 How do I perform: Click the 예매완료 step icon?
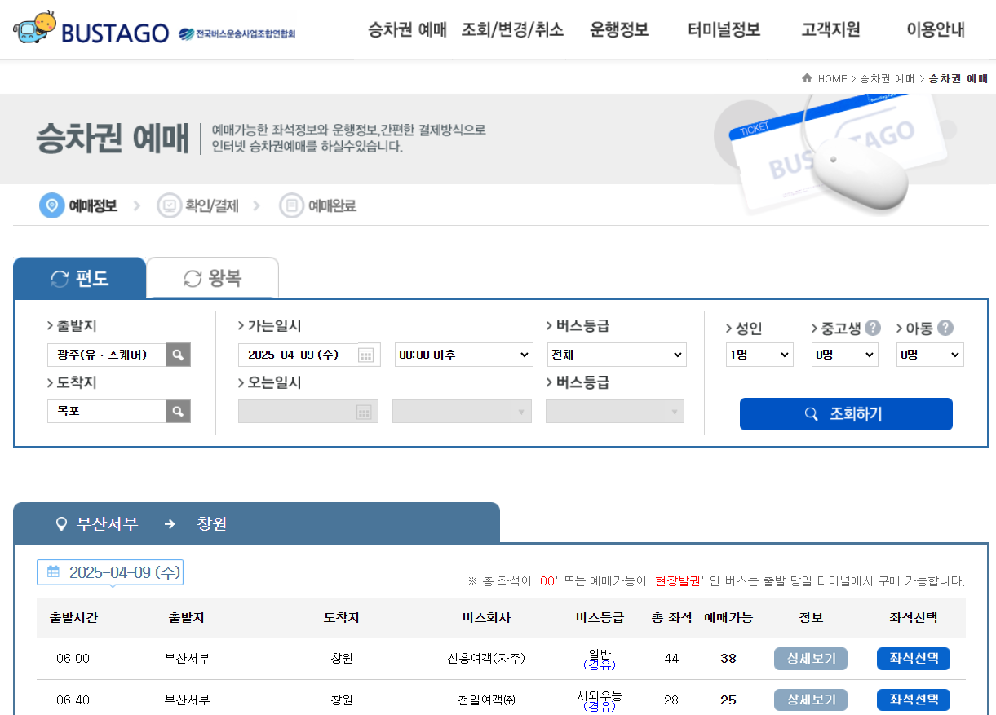tap(291, 205)
